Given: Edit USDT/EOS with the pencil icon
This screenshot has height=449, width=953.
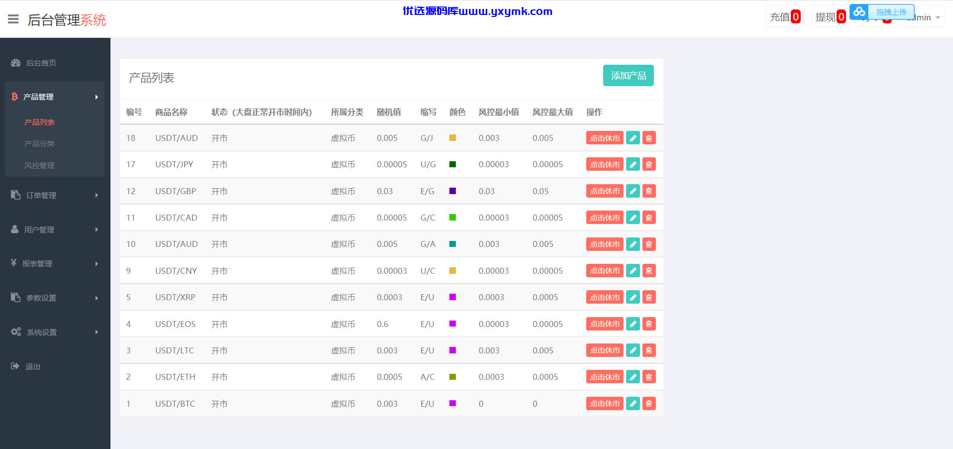Looking at the screenshot, I should click(633, 324).
